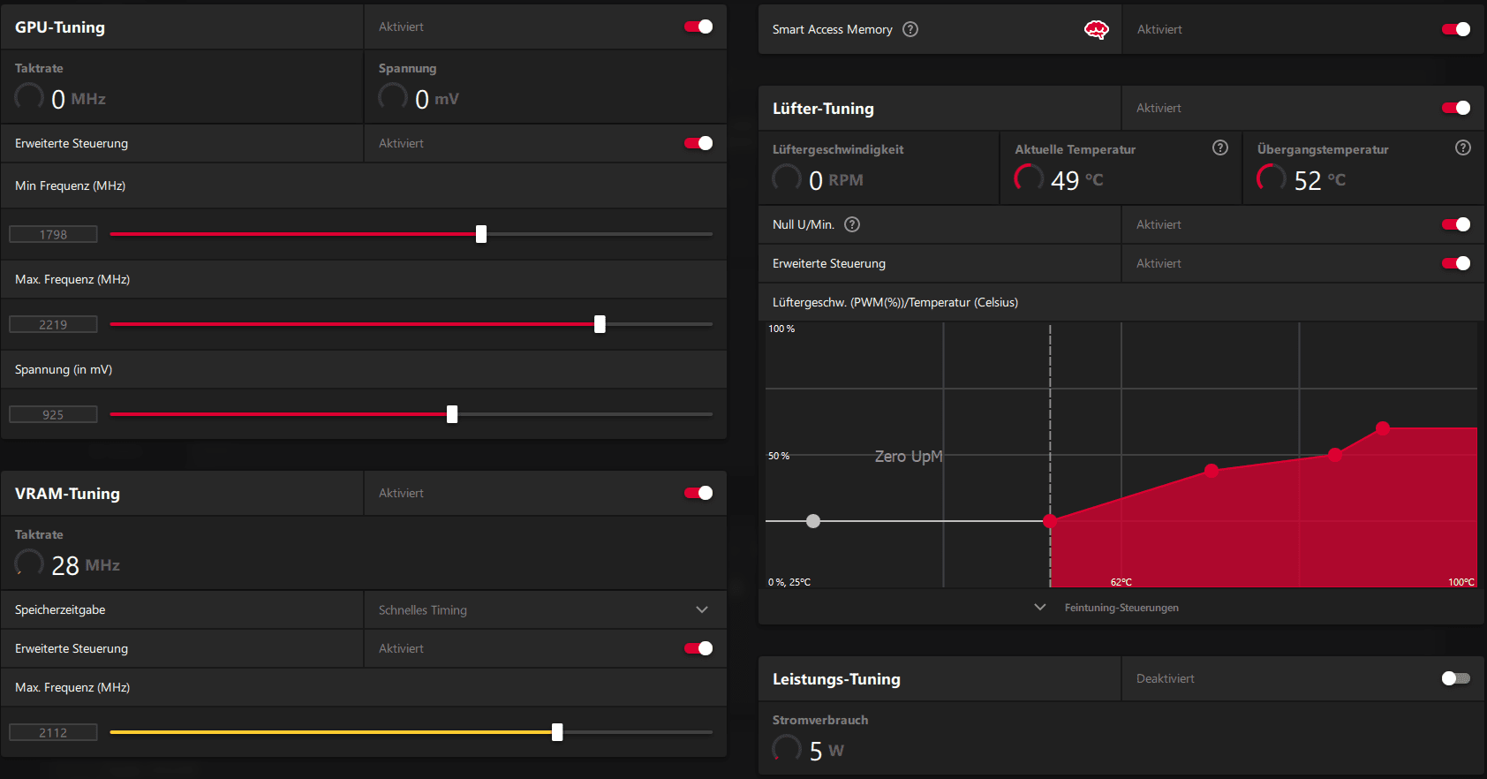
Task: Toggle the Null U/Min. switch
Action: click(x=1456, y=224)
